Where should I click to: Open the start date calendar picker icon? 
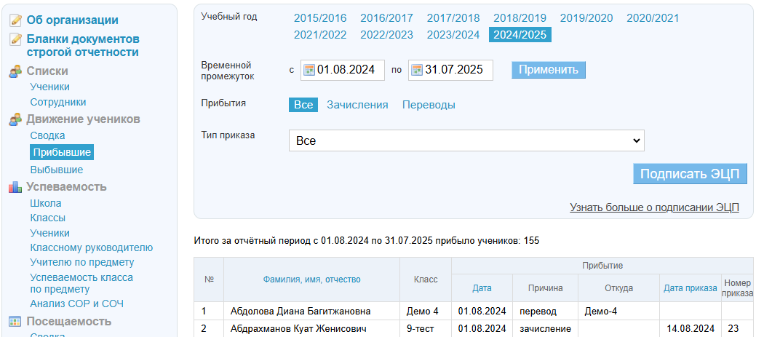pyautogui.click(x=309, y=71)
